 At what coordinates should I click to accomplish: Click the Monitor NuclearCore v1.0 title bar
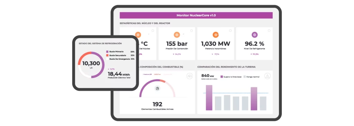tap(196, 15)
